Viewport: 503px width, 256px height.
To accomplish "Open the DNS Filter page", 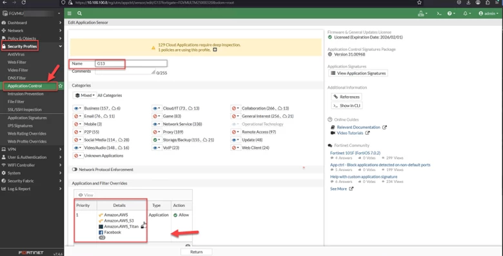I will point(17,78).
